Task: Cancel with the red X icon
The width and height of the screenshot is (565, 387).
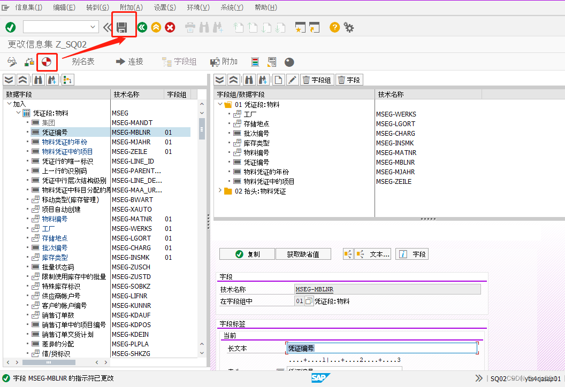Action: tap(170, 27)
